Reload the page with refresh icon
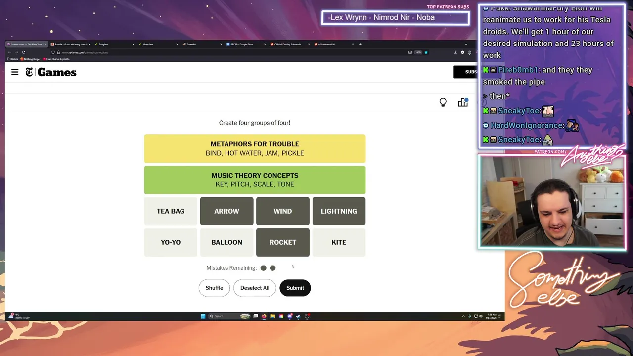 [x=24, y=52]
